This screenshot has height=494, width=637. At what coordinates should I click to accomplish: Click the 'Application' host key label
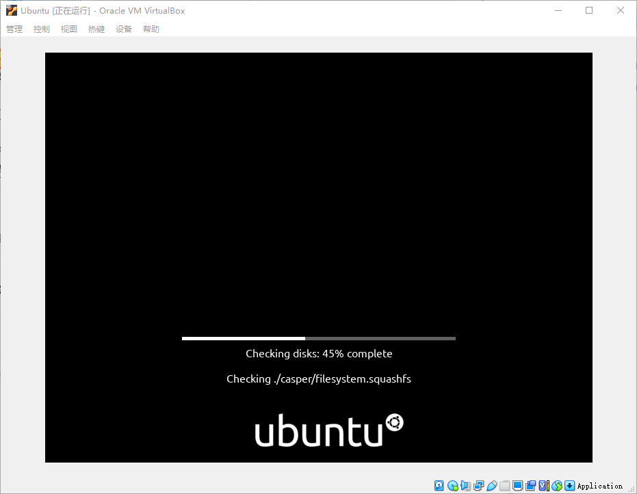[x=599, y=486]
